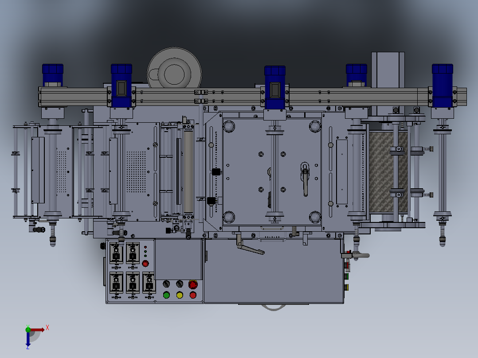Select the lower-left speed controller module
The image size is (478, 358).
tap(116, 283)
